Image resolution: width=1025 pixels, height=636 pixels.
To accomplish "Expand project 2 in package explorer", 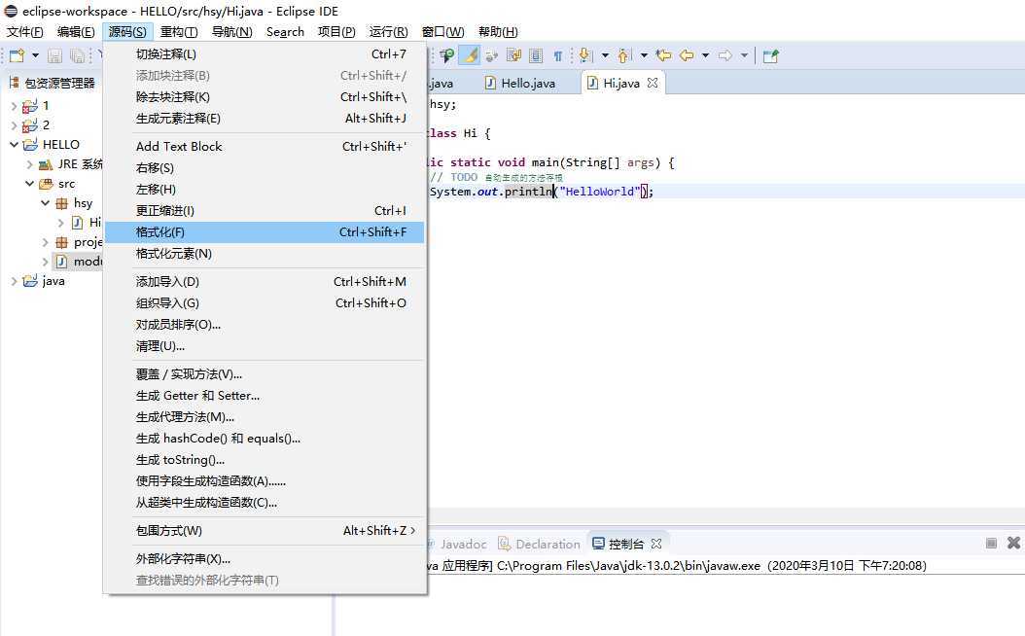I will pos(14,124).
